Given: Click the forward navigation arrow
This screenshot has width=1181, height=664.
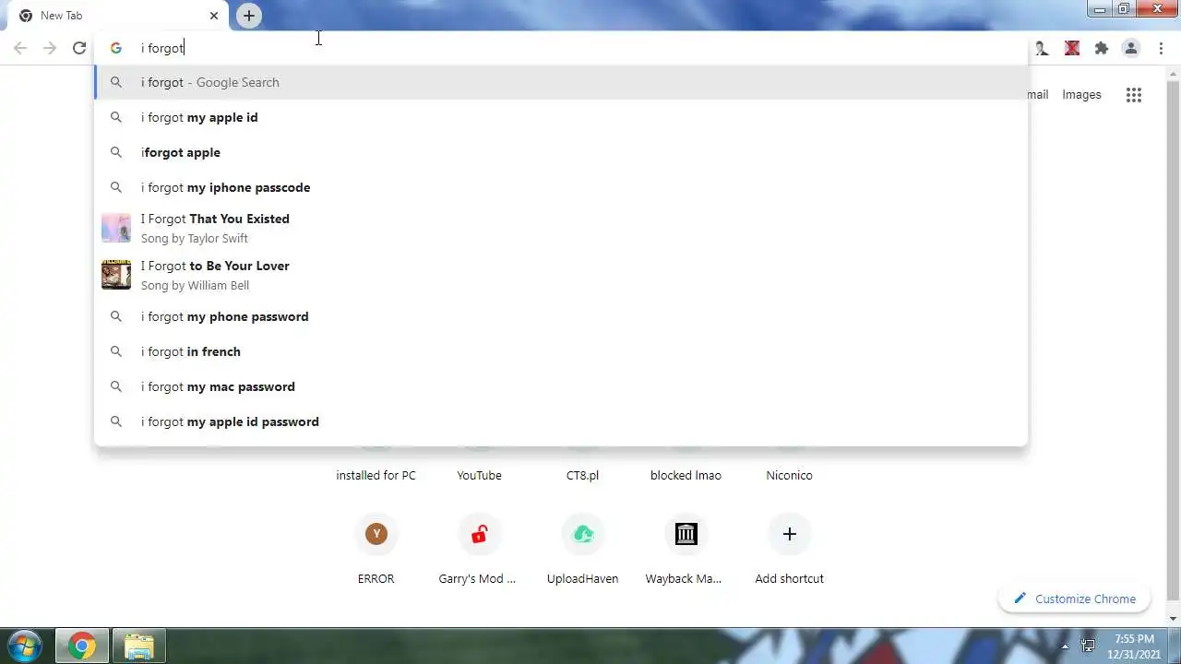Looking at the screenshot, I should (x=50, y=48).
